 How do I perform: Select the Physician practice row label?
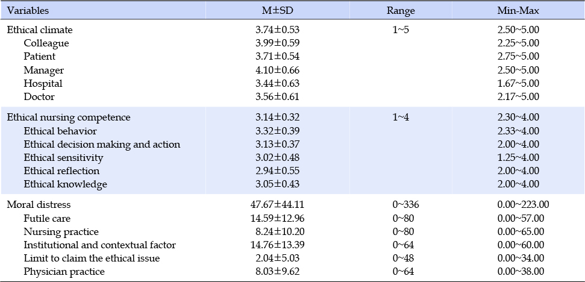click(64, 272)
